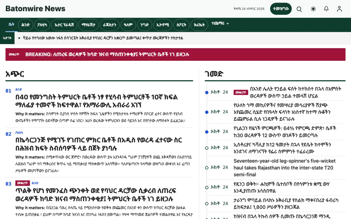Toggle the sun theme icon

point(313,9)
